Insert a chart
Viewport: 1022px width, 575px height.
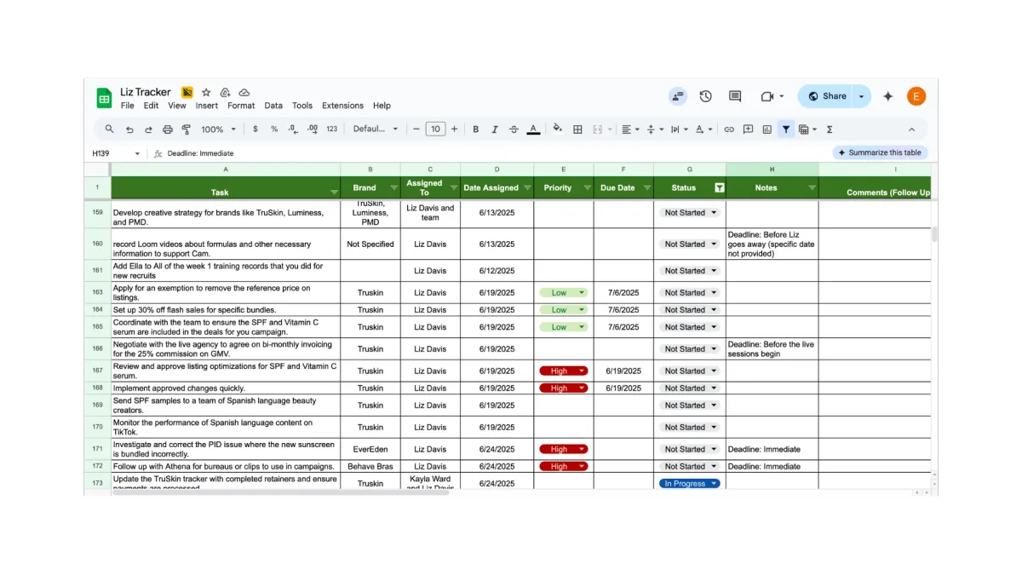tap(767, 129)
